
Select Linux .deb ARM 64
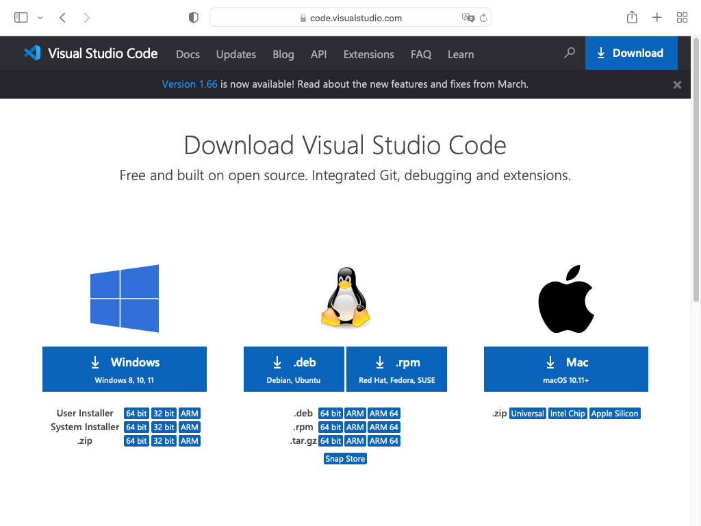tap(384, 414)
